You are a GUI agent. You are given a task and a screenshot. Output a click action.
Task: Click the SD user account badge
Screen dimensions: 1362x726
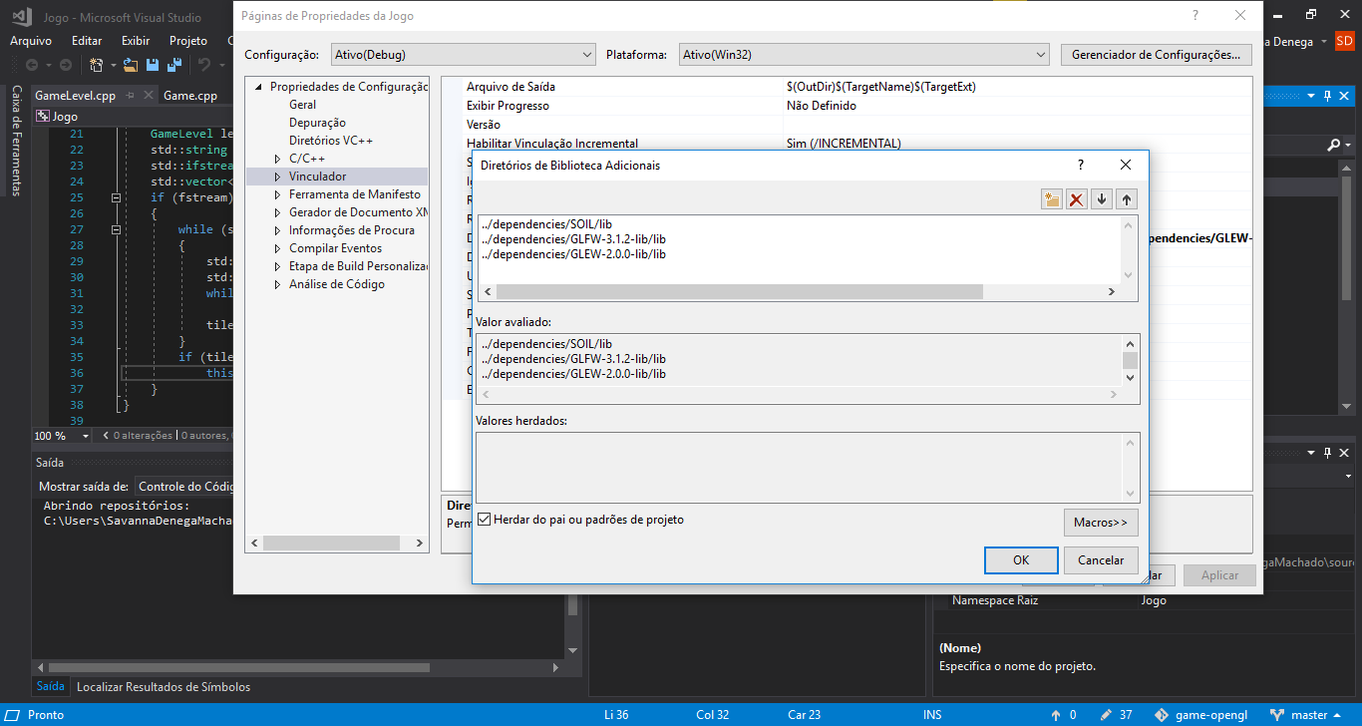[x=1345, y=41]
